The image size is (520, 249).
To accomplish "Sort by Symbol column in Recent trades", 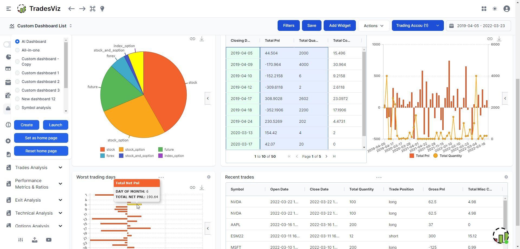I will tap(237, 189).
